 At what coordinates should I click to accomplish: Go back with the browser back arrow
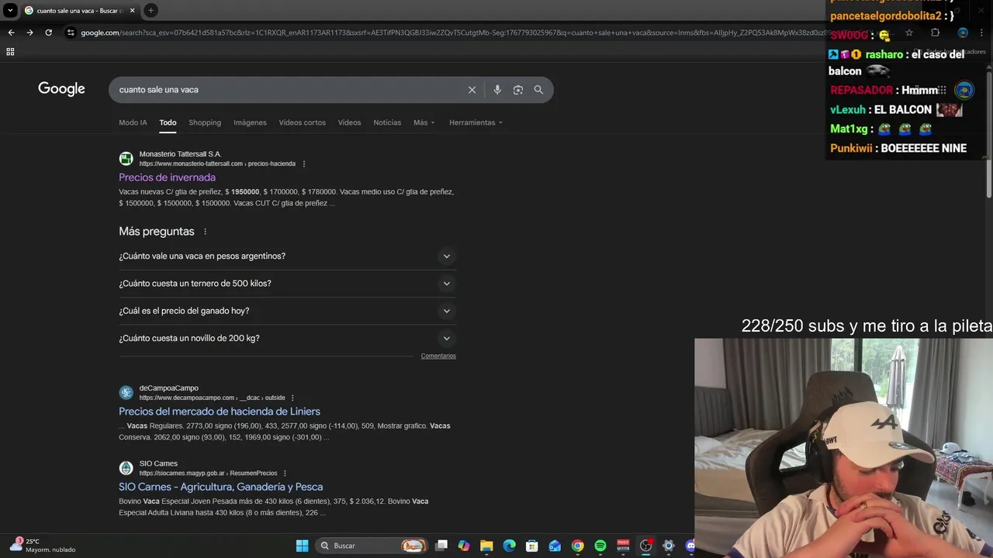tap(11, 33)
